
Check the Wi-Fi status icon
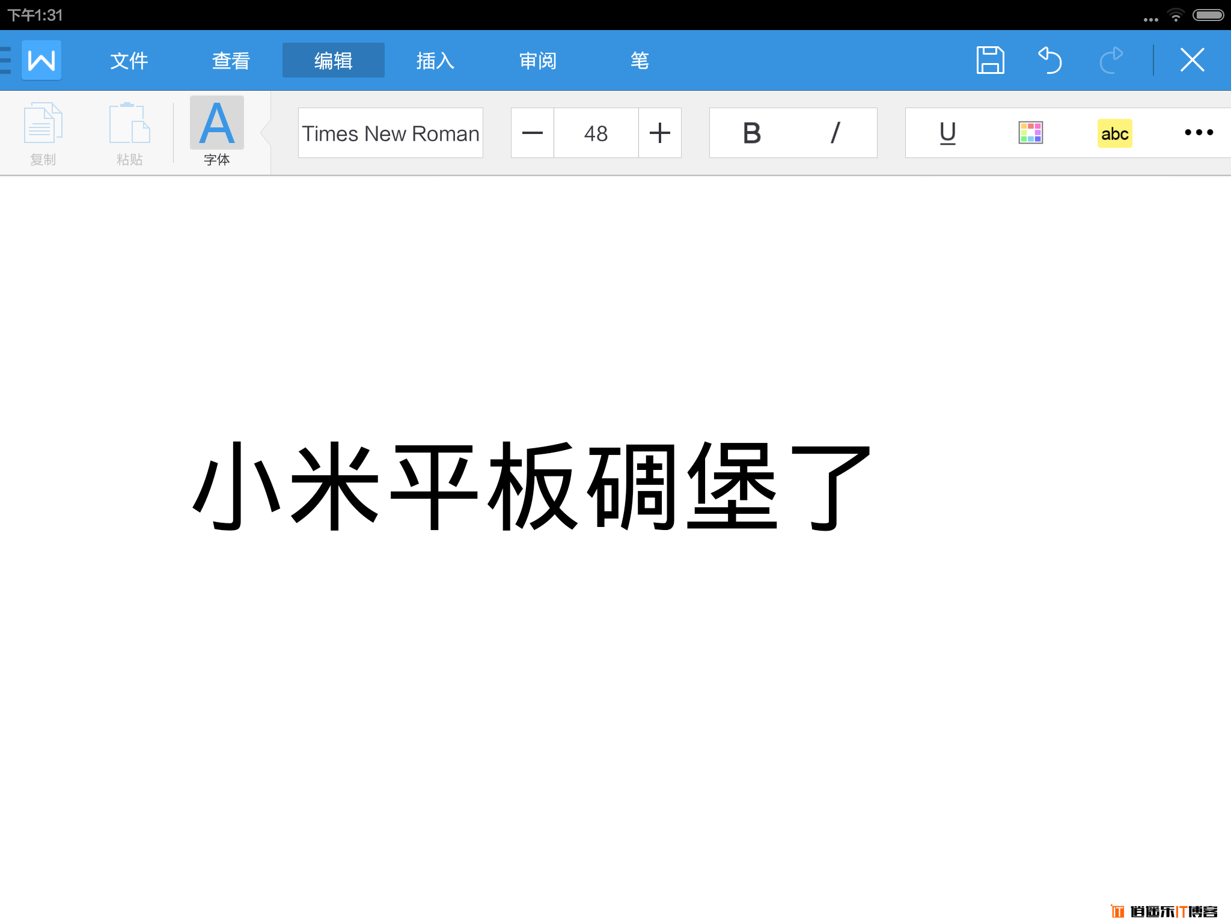point(1176,15)
